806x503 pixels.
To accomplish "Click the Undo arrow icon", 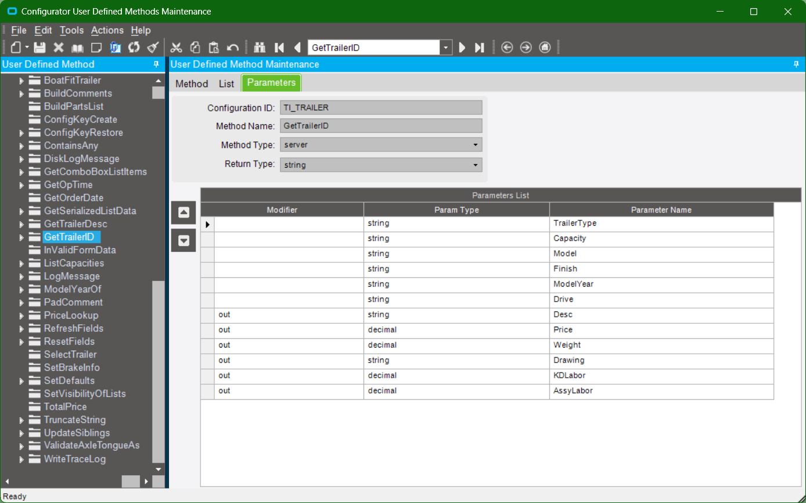I will [x=233, y=48].
